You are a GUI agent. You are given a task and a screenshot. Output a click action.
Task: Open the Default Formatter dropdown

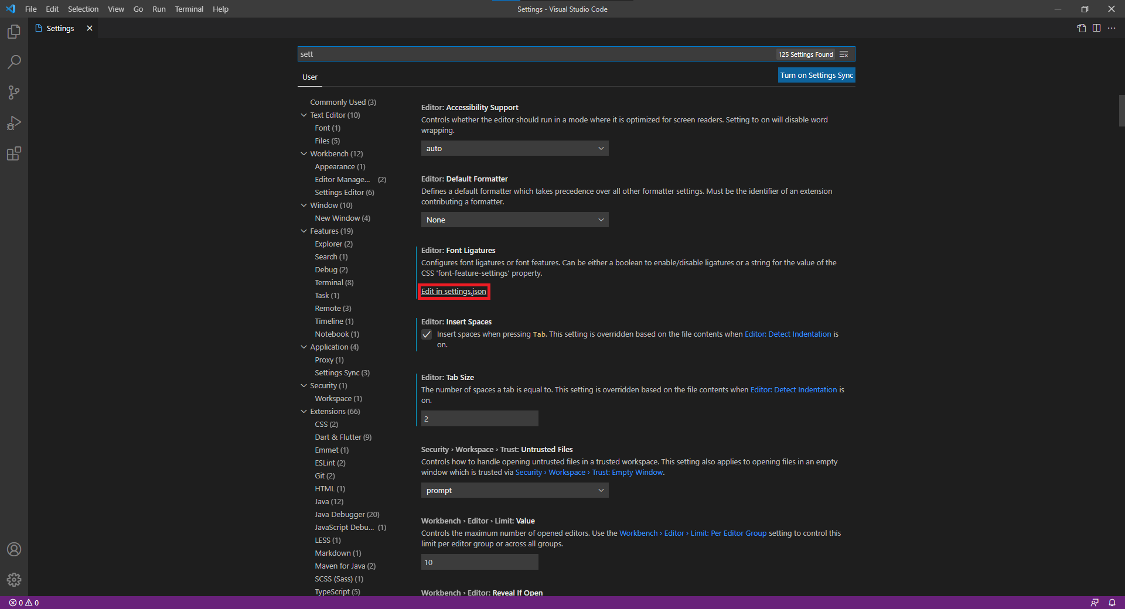coord(514,220)
